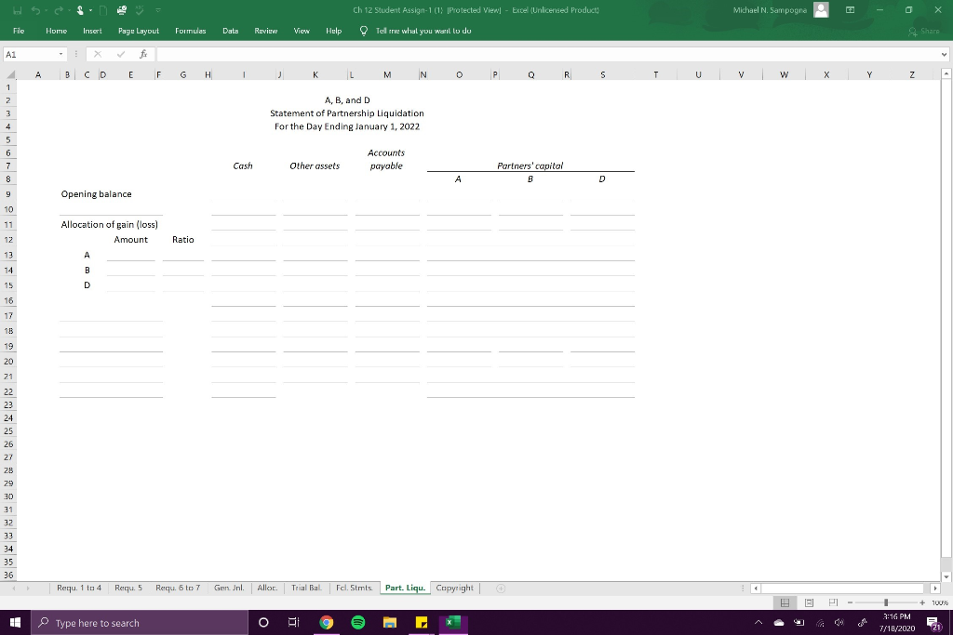Open the Help ribbon tab

334,31
